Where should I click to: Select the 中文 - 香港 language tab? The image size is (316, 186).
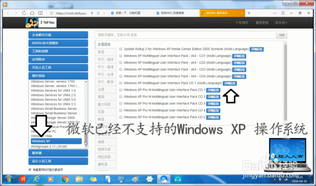pyautogui.click(x=106, y=67)
